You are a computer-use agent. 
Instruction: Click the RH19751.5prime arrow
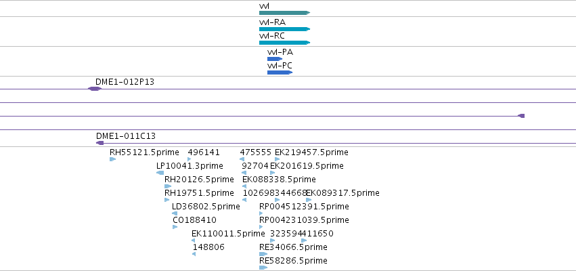pyautogui.click(x=167, y=200)
